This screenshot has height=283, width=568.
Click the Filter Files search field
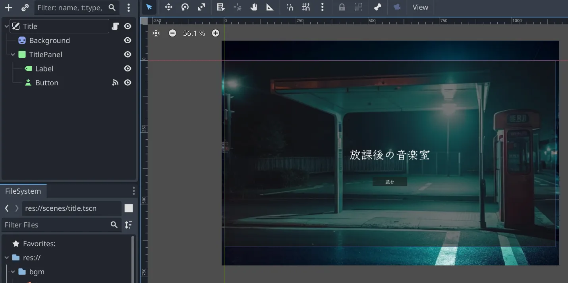56,225
